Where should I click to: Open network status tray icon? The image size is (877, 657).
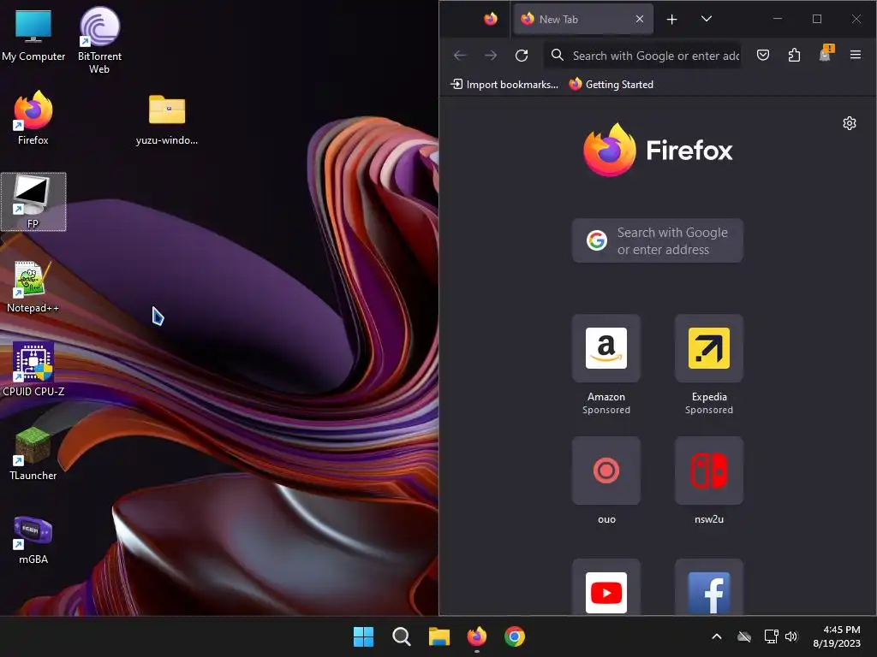point(772,636)
